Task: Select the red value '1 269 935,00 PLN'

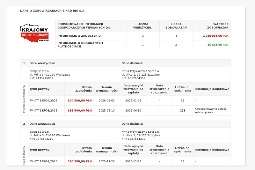Action: coord(216,36)
